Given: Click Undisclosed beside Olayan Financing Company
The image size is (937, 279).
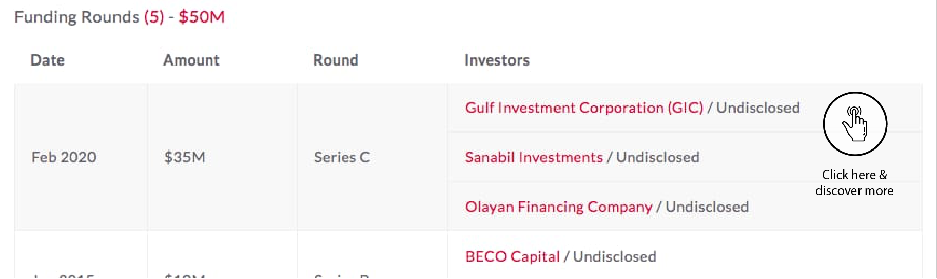Looking at the screenshot, I should (707, 207).
